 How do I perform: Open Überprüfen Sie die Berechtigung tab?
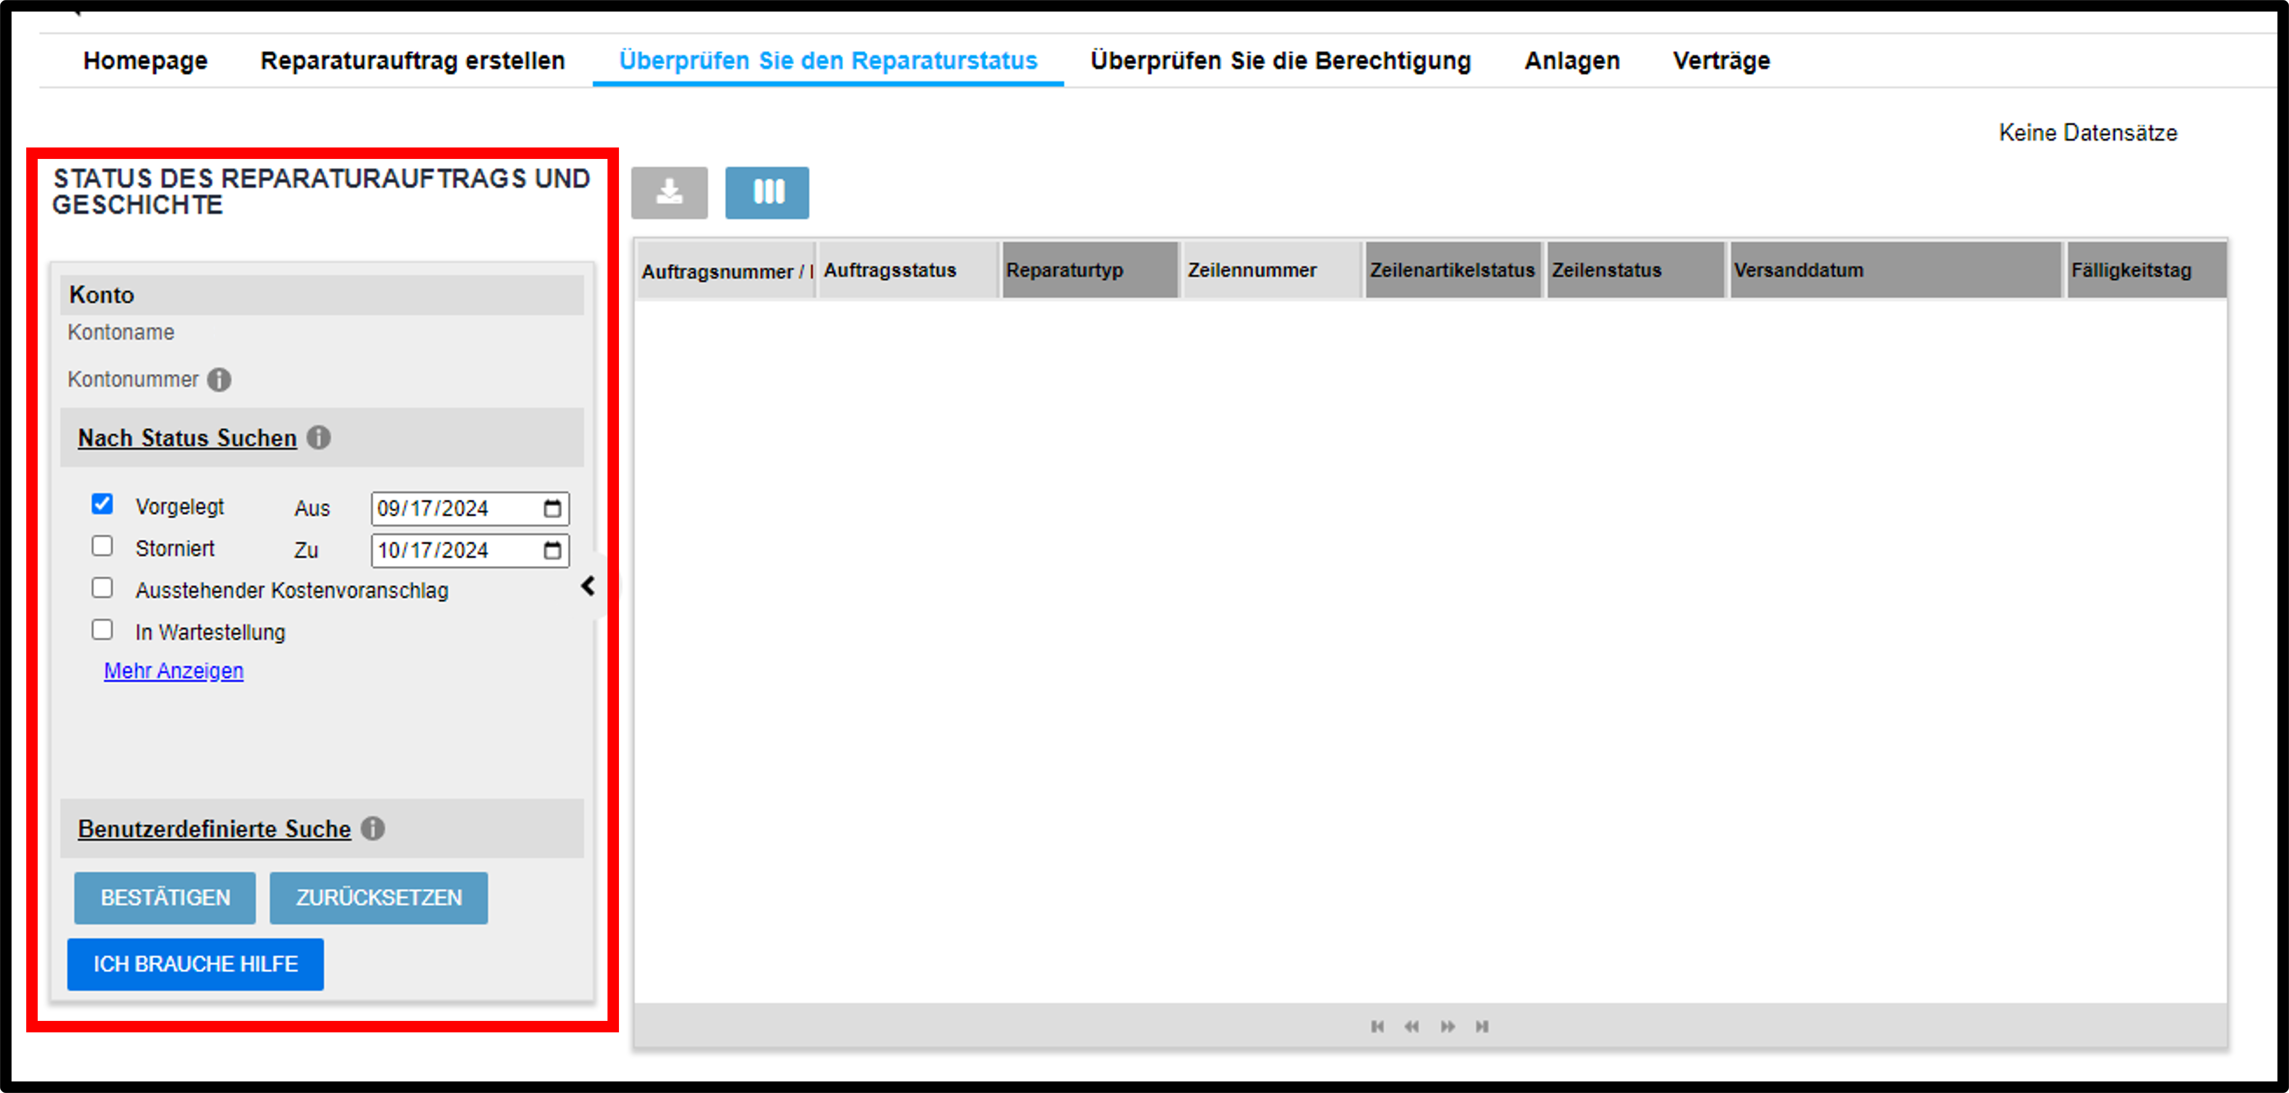pyautogui.click(x=1281, y=61)
